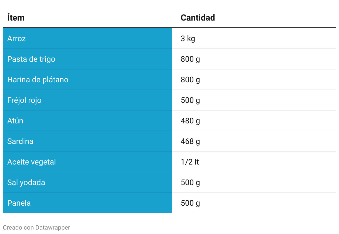
Task: Select the Arroz row cell
Action: (87, 38)
